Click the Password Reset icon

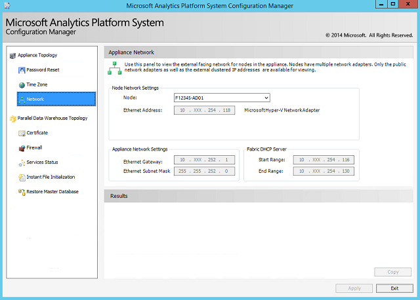tap(22, 70)
